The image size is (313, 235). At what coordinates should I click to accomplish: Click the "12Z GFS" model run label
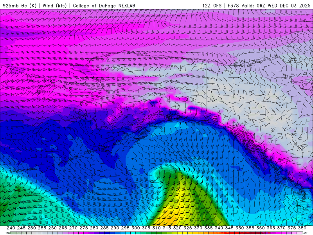click(212, 5)
